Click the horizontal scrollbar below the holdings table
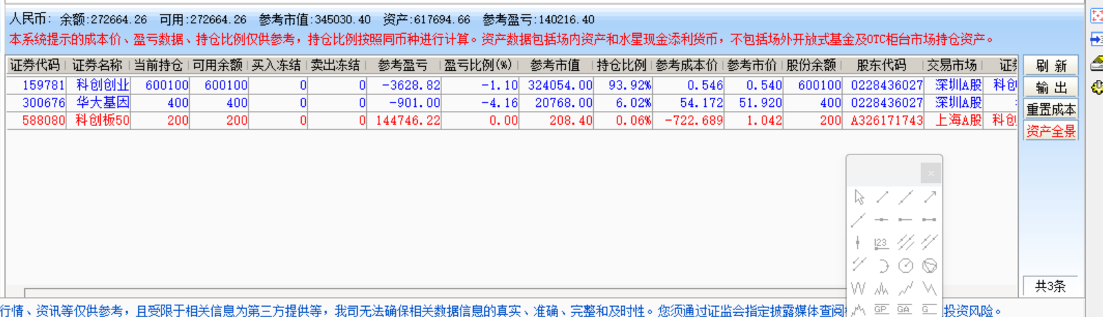The image size is (1103, 317). tap(435, 293)
